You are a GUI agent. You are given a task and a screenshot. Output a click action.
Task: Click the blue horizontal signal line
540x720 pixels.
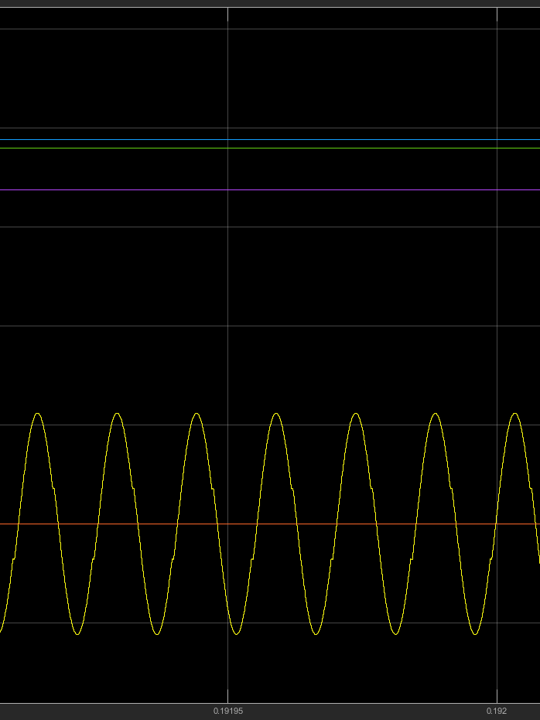(270, 139)
